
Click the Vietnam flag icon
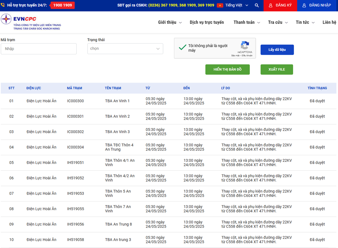pyautogui.click(x=220, y=6)
